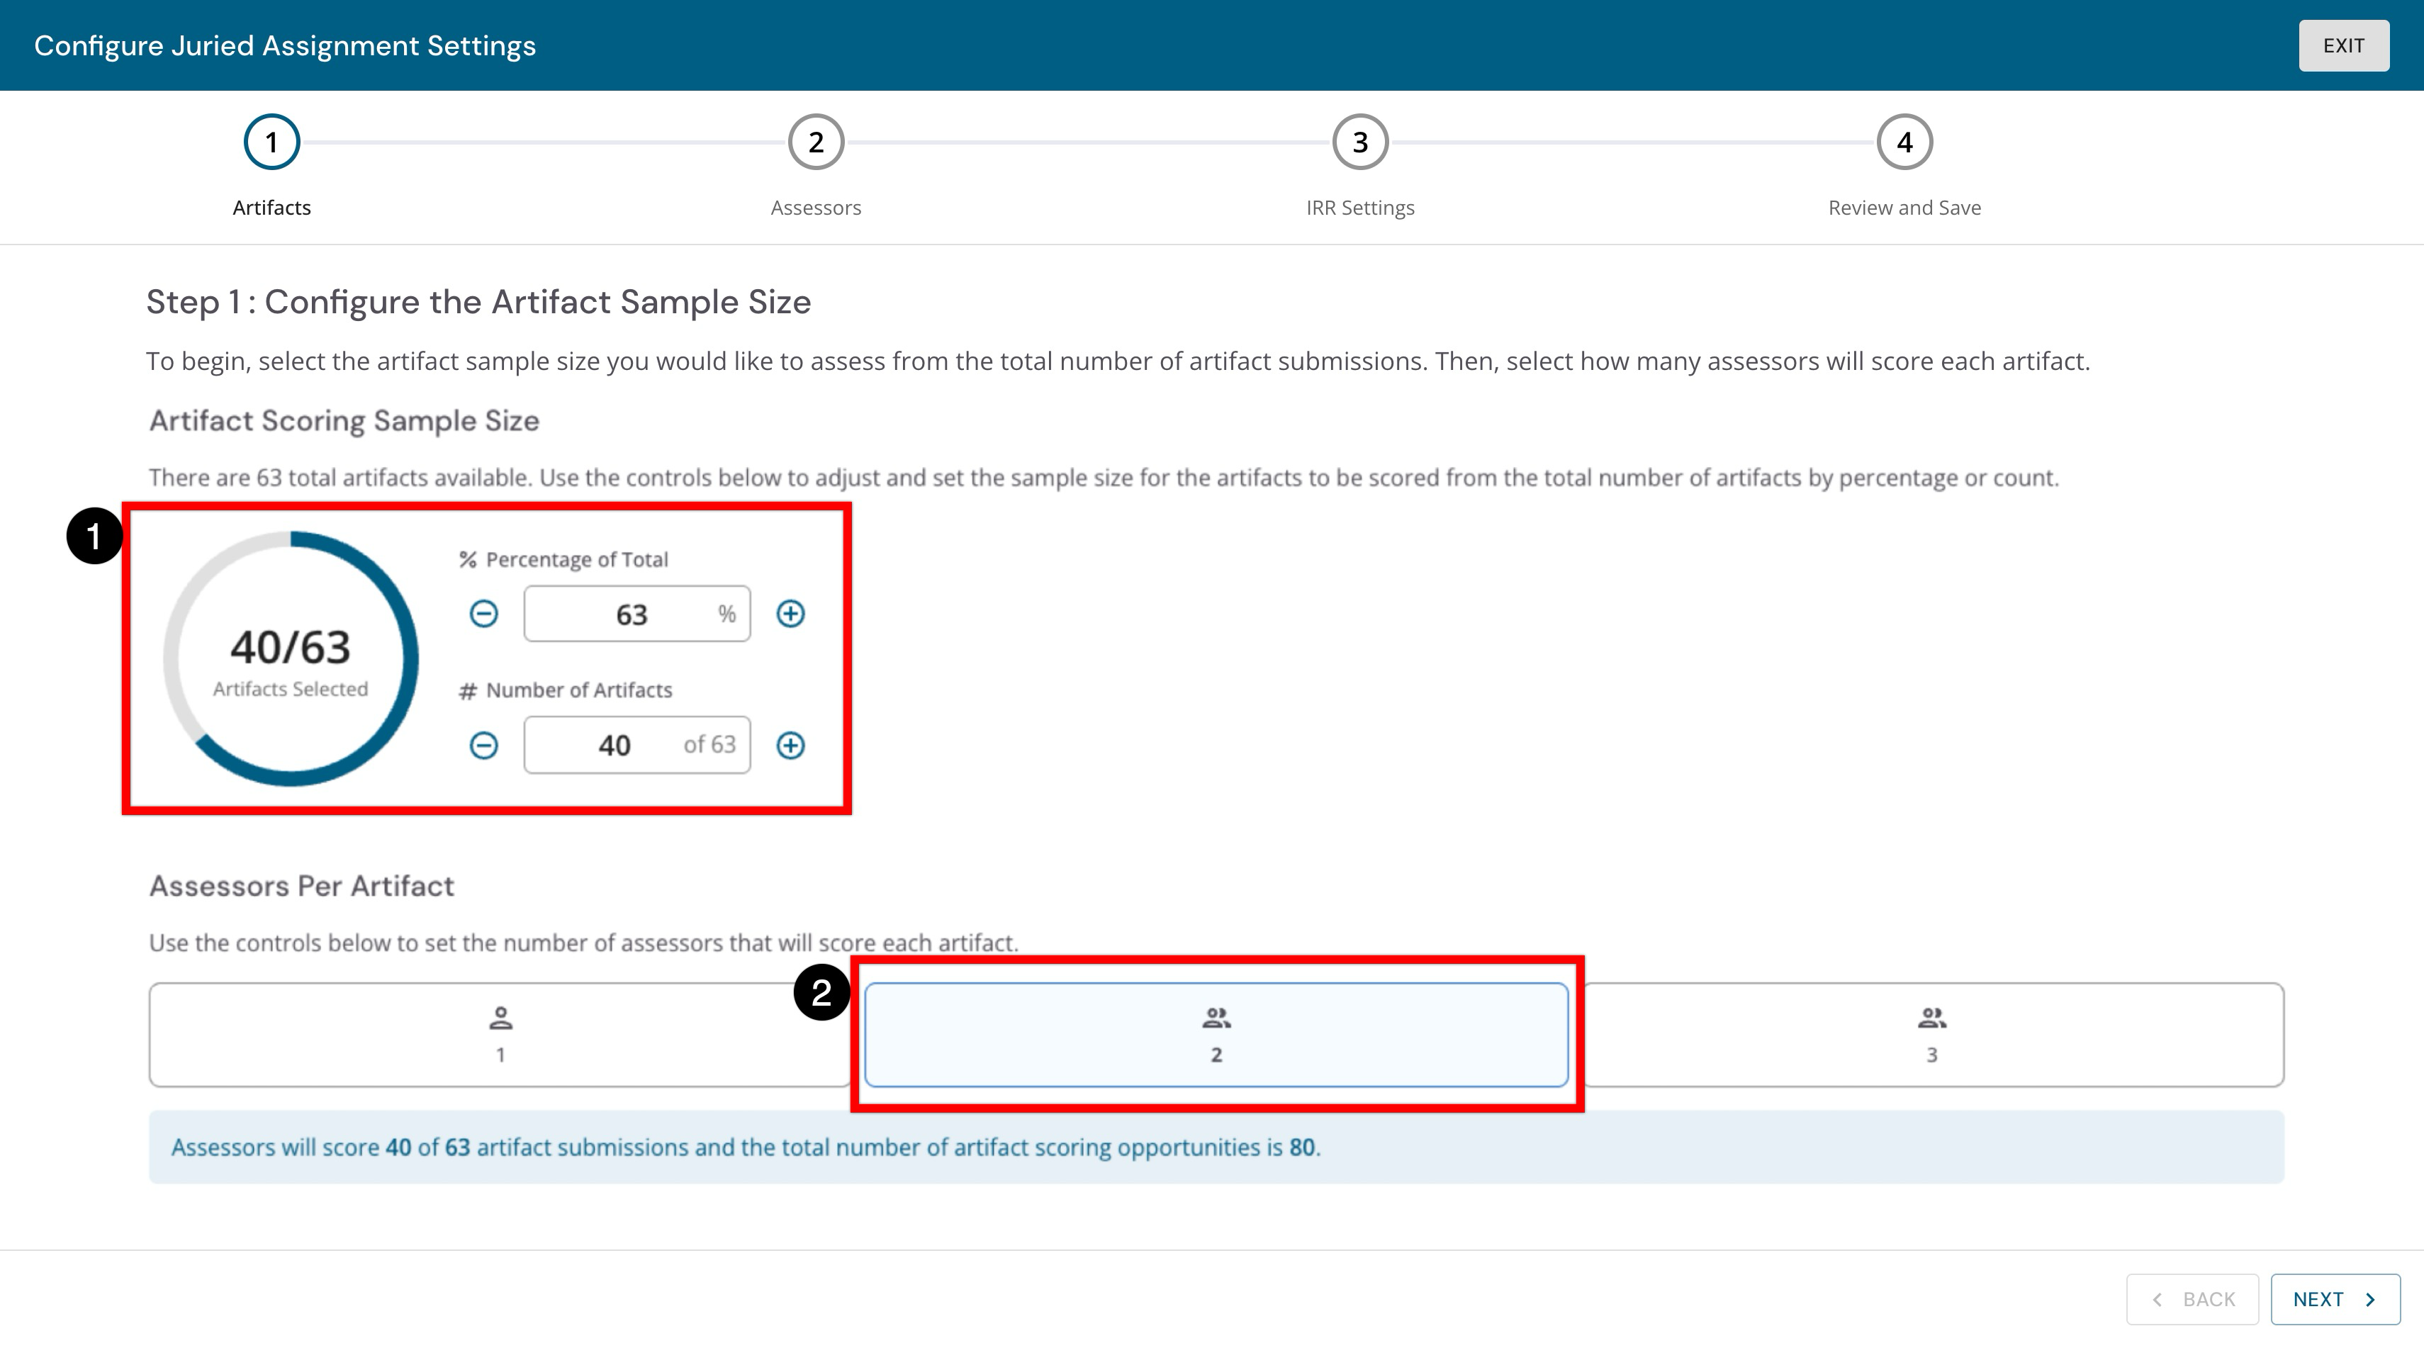Jump to step 2 Assessors
The height and width of the screenshot is (1348, 2424).
pos(816,142)
